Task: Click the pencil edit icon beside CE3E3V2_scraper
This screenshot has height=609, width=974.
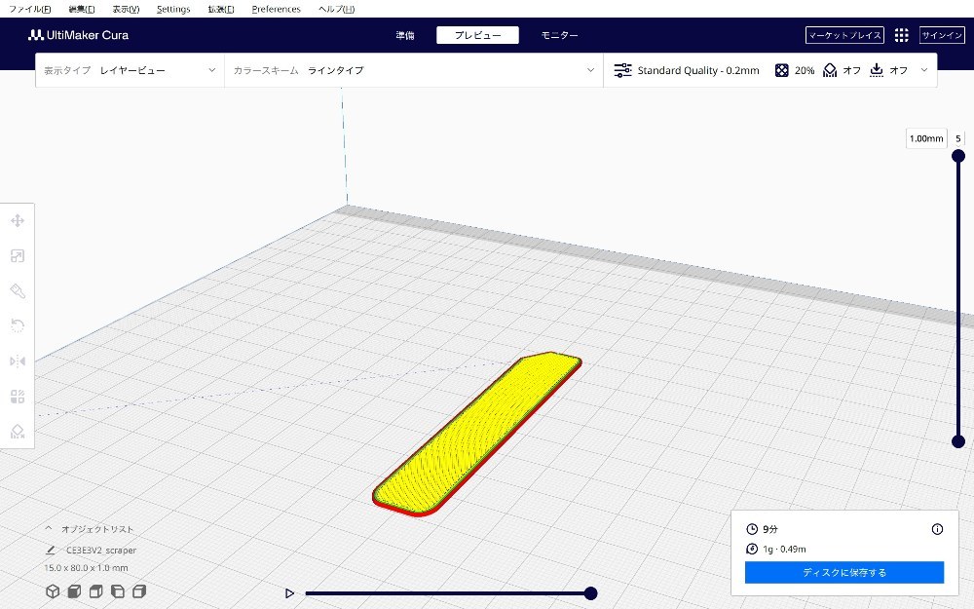Action: pyautogui.click(x=51, y=550)
